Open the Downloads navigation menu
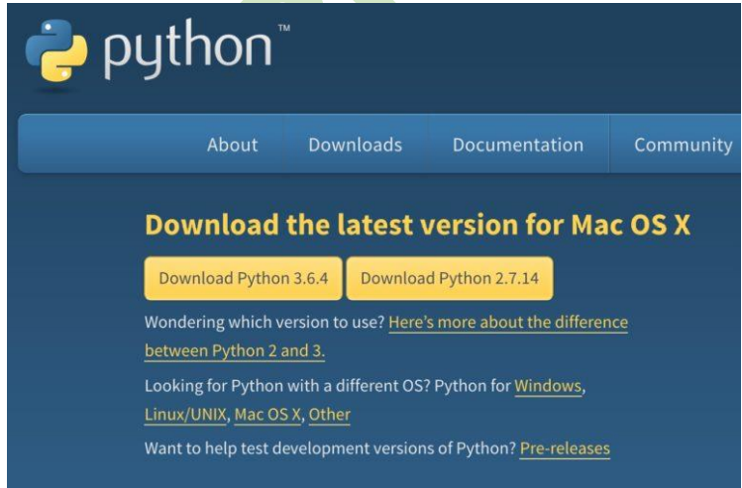The width and height of the screenshot is (742, 488). pos(356,145)
